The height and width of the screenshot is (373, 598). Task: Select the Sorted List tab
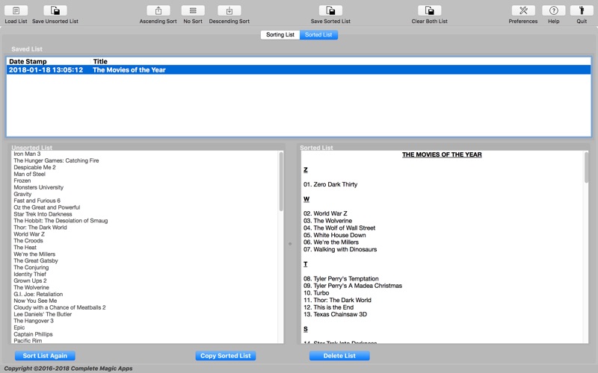pos(318,34)
